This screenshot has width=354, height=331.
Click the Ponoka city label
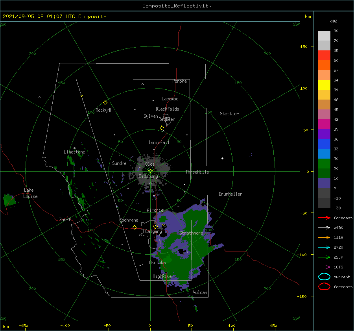[x=179, y=81]
